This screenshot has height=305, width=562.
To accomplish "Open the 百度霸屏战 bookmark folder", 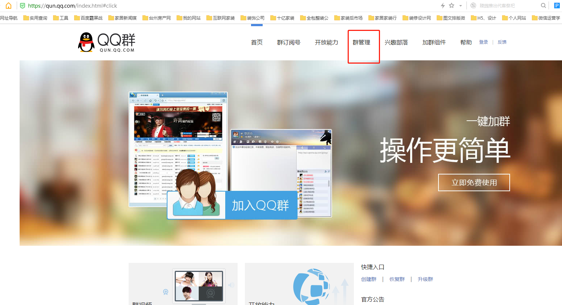I will 88,18.
